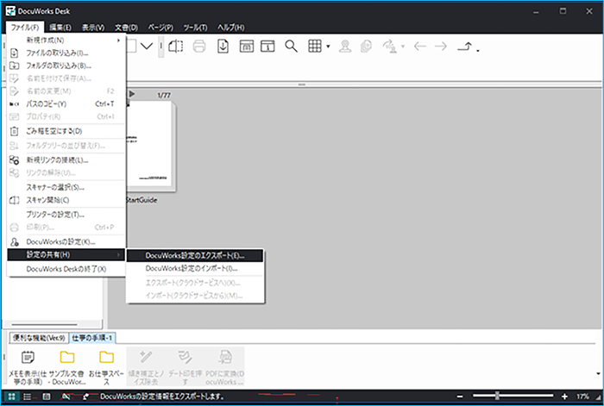The height and width of the screenshot is (406, 604).
Task: Click DocuWorks設定のインポート(I)...
Action: [x=195, y=269]
